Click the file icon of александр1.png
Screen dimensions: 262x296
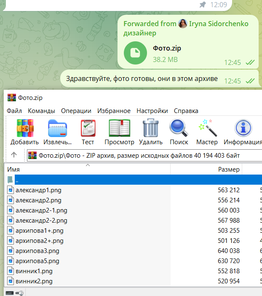[x=11, y=190]
